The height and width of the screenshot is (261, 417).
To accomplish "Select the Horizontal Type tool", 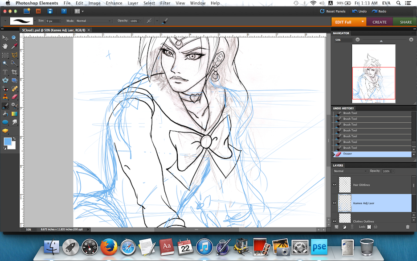I will (x=5, y=72).
